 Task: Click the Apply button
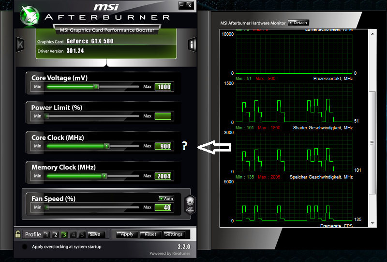point(127,234)
